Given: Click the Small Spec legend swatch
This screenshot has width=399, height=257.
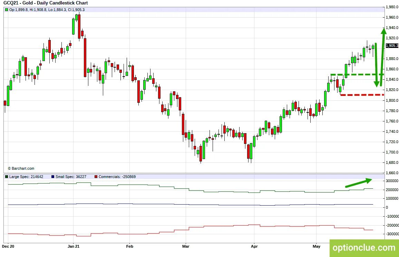Looking at the screenshot, I should tap(53, 177).
